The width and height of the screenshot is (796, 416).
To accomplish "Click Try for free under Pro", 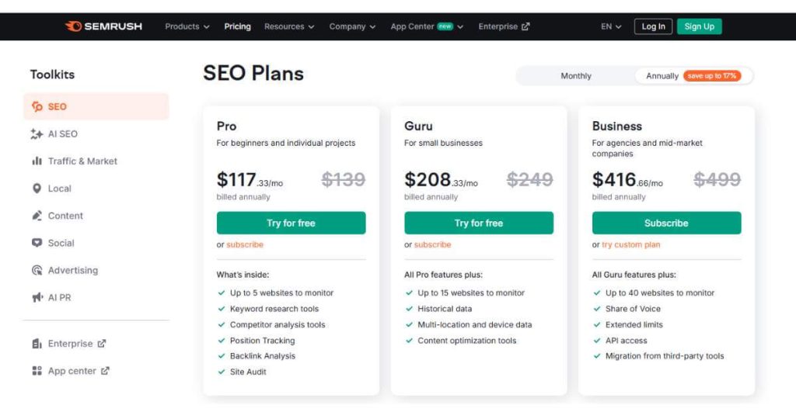I will pyautogui.click(x=291, y=223).
